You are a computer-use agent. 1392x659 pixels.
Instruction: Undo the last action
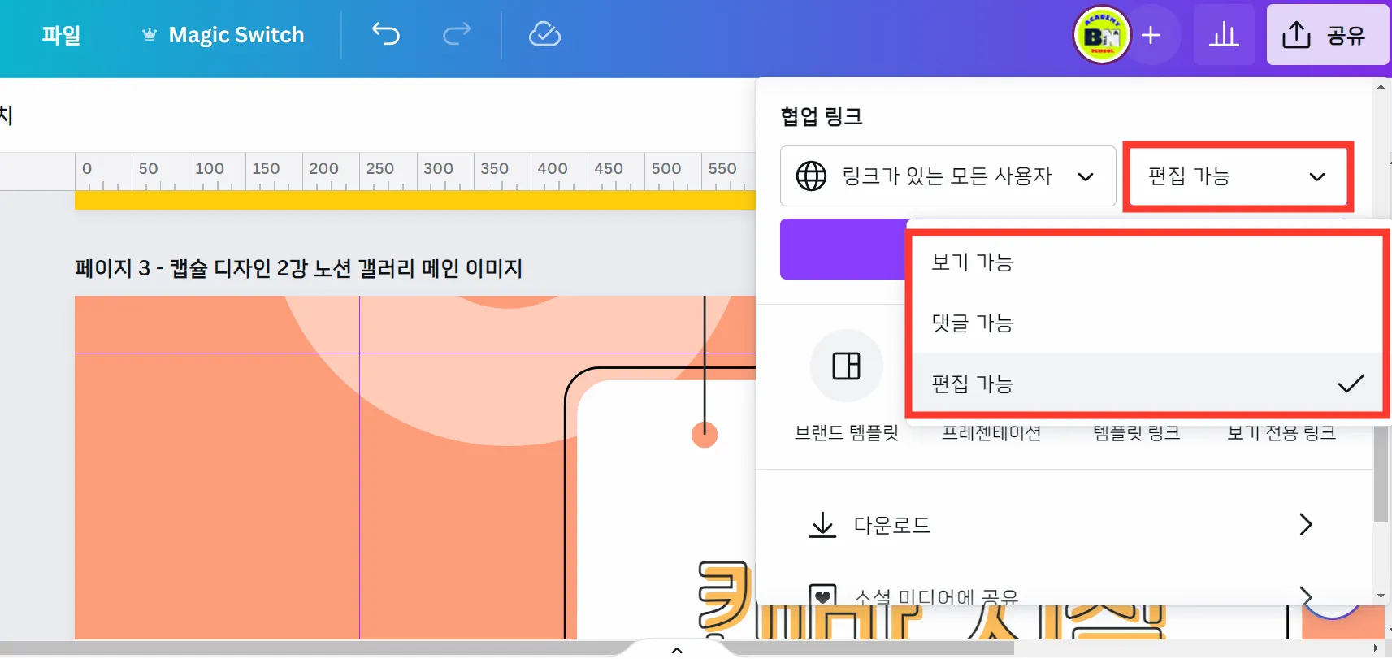[x=386, y=34]
